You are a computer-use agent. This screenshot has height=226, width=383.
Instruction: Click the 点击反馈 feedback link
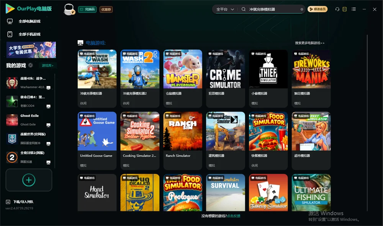click(234, 216)
